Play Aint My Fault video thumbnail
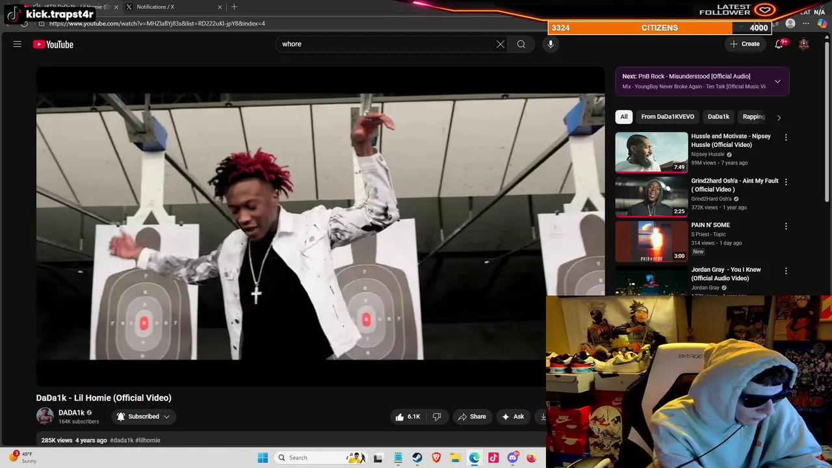Viewport: 832px width, 468px height. click(x=651, y=196)
